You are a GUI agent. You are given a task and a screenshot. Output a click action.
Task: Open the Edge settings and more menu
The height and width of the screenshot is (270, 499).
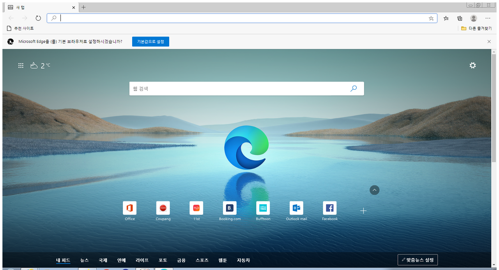click(x=488, y=18)
